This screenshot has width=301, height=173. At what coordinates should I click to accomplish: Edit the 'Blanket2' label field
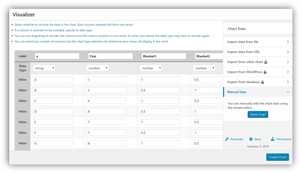point(209,56)
